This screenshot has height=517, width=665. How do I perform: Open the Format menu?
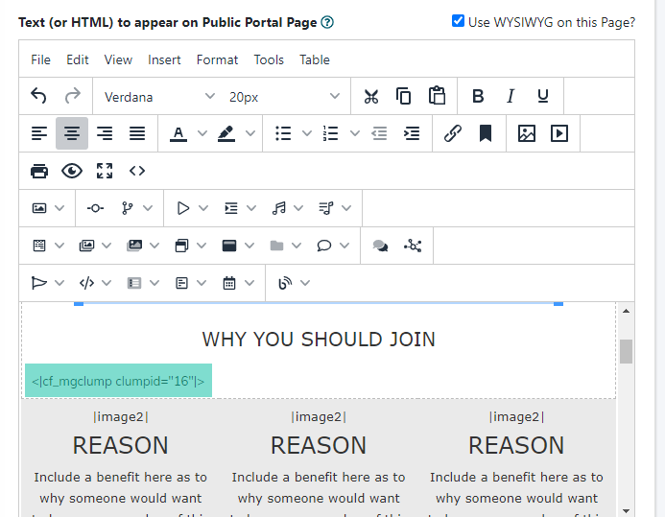pyautogui.click(x=217, y=59)
